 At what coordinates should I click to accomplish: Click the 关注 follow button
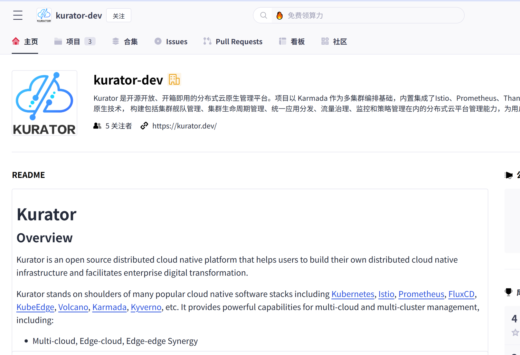(x=119, y=15)
